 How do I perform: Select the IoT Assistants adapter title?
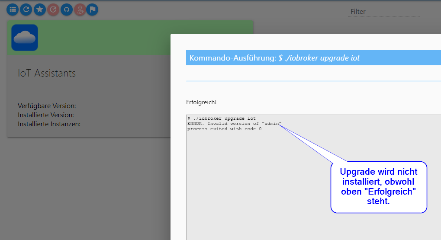[47, 73]
